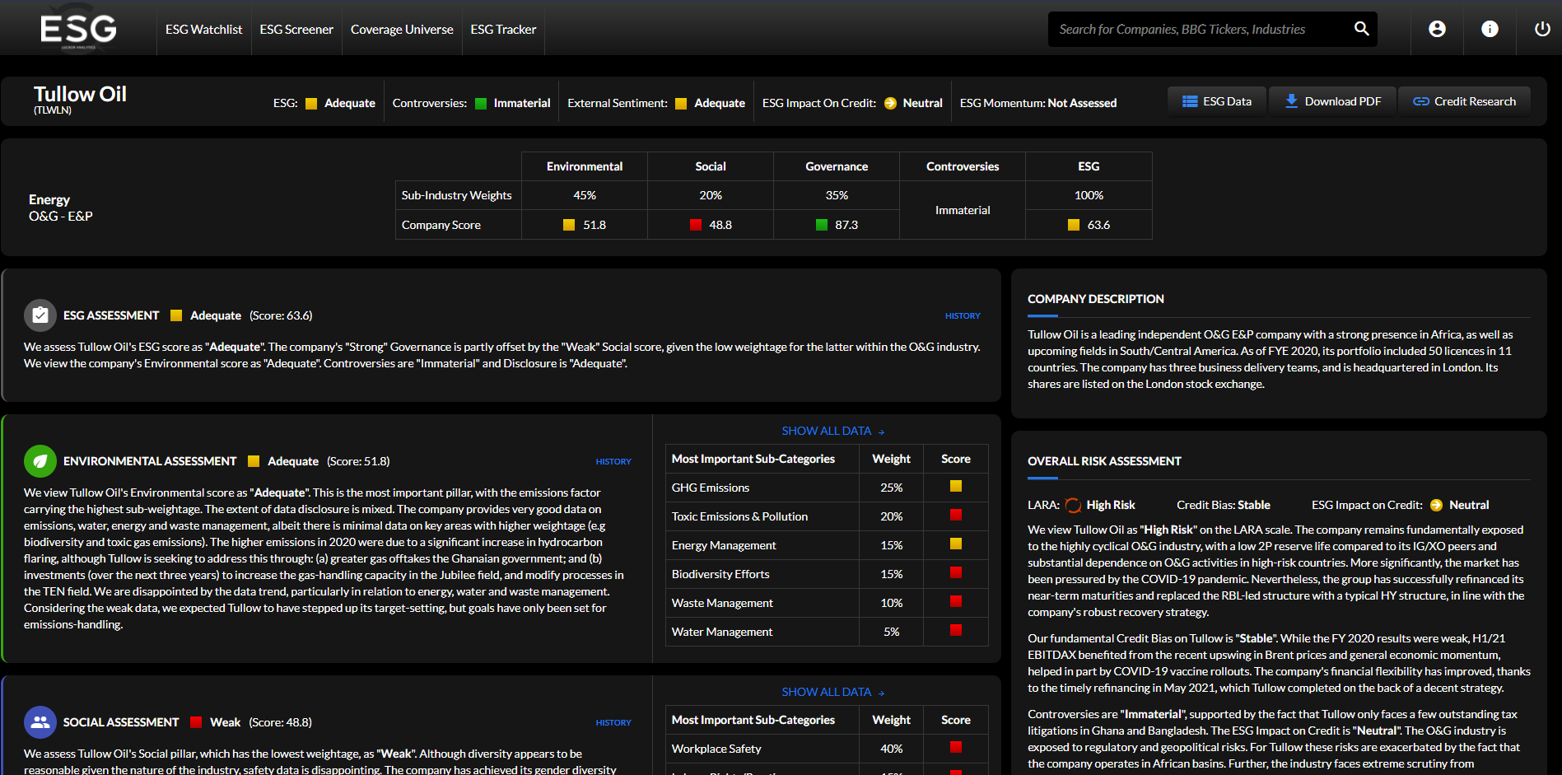The width and height of the screenshot is (1562, 775).
Task: Expand SHOW ALL DATA for social sub-categories
Action: pos(832,692)
